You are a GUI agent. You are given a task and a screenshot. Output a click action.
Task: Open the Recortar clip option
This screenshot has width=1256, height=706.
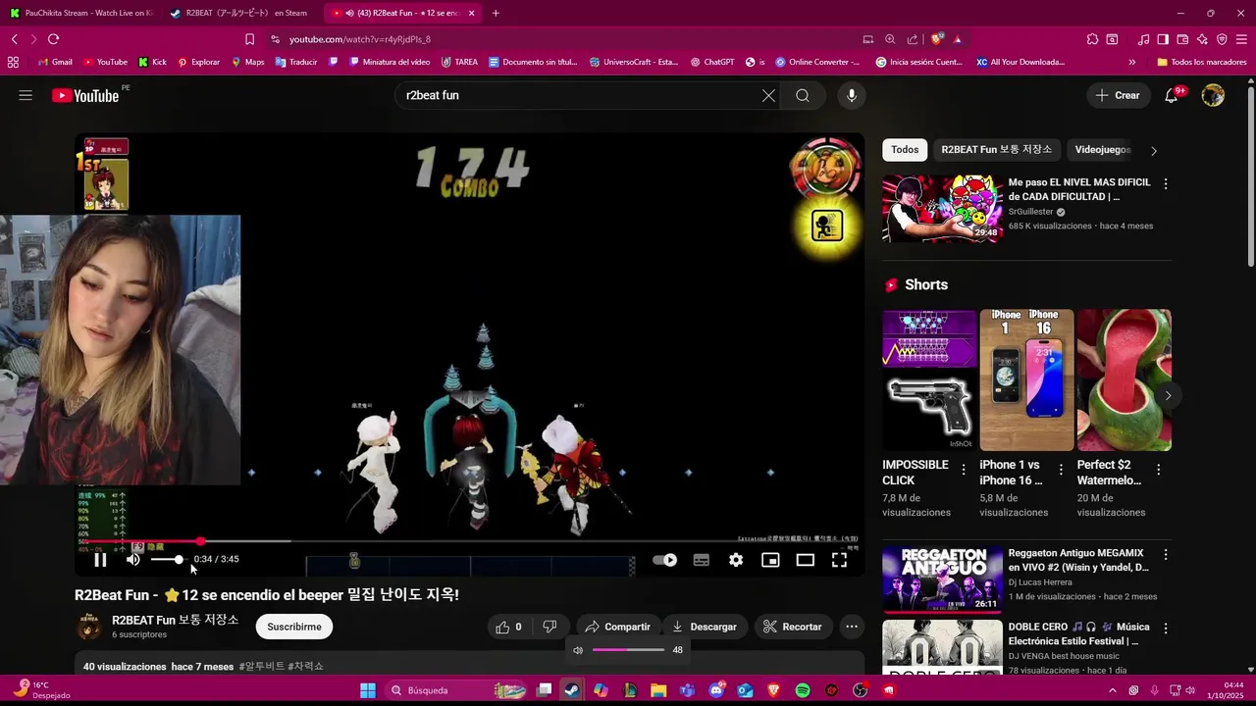[x=792, y=627]
